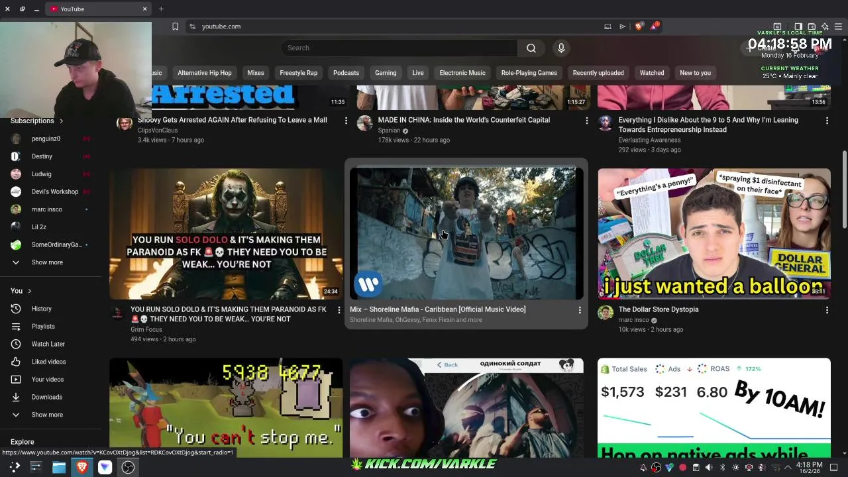Click the Grim Focus channel avatar

(x=117, y=313)
